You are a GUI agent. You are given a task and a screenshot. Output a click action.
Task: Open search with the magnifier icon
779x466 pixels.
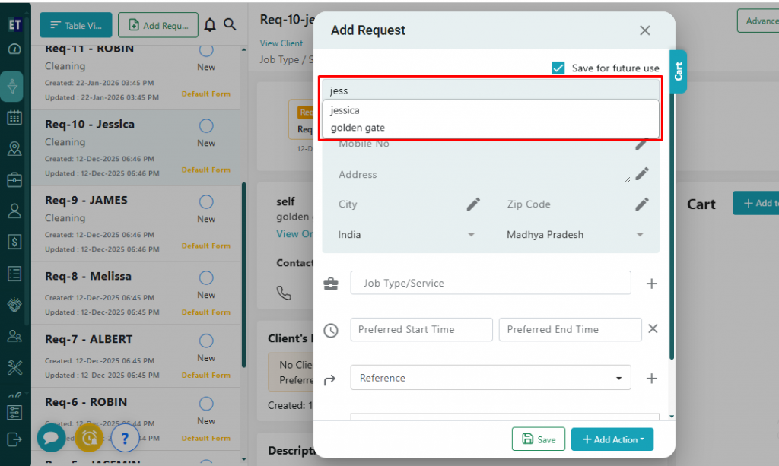pyautogui.click(x=231, y=25)
